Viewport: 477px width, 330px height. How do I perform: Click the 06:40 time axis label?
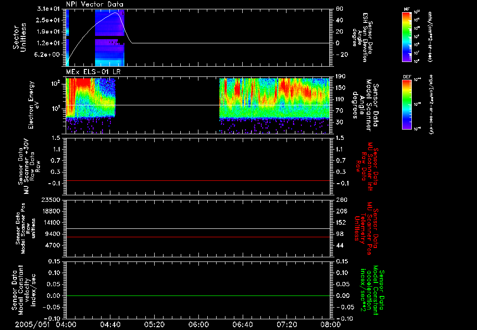tap(242, 324)
